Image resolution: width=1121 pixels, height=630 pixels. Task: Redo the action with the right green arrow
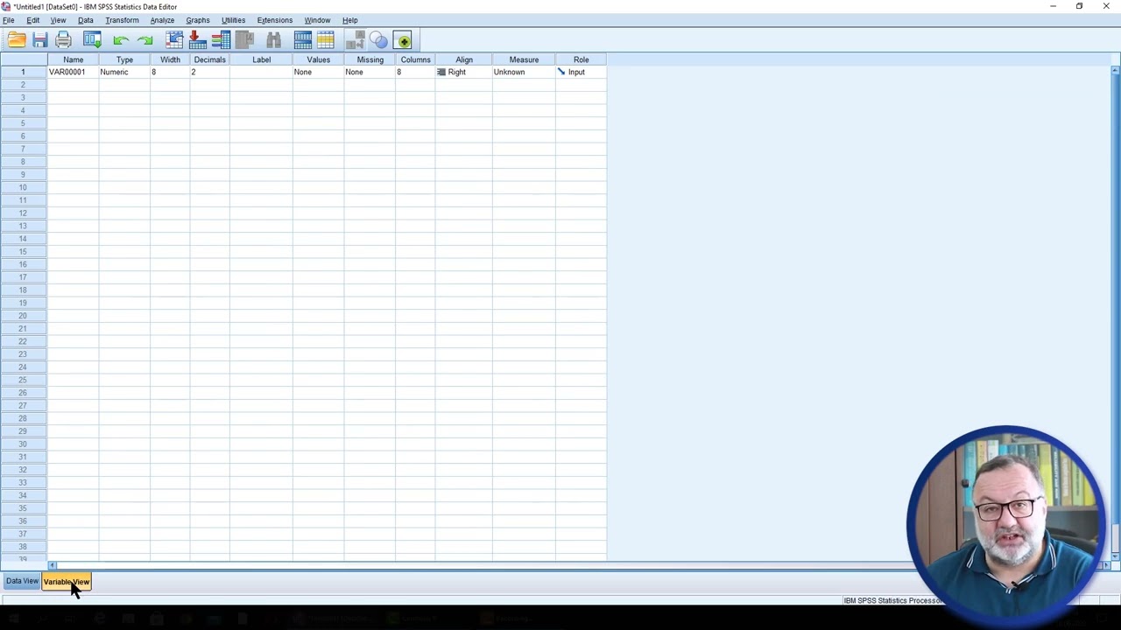(x=145, y=40)
